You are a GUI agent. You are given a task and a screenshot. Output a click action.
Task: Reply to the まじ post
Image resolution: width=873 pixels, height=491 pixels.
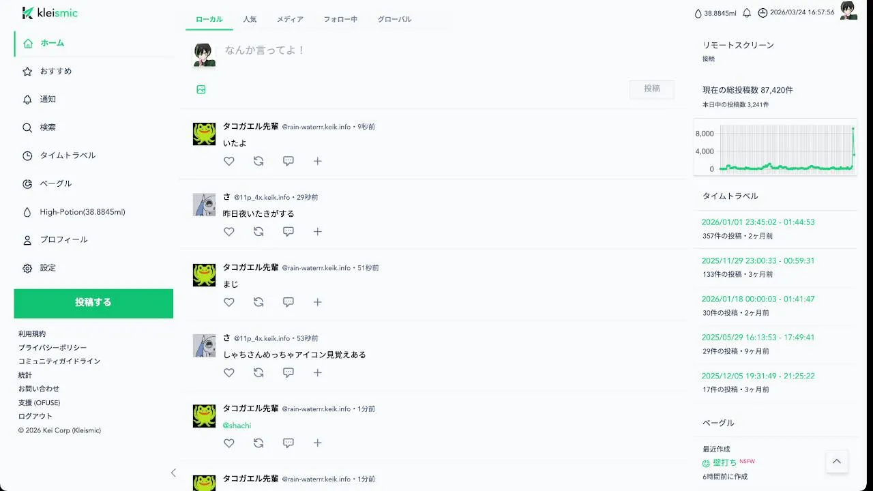[288, 302]
